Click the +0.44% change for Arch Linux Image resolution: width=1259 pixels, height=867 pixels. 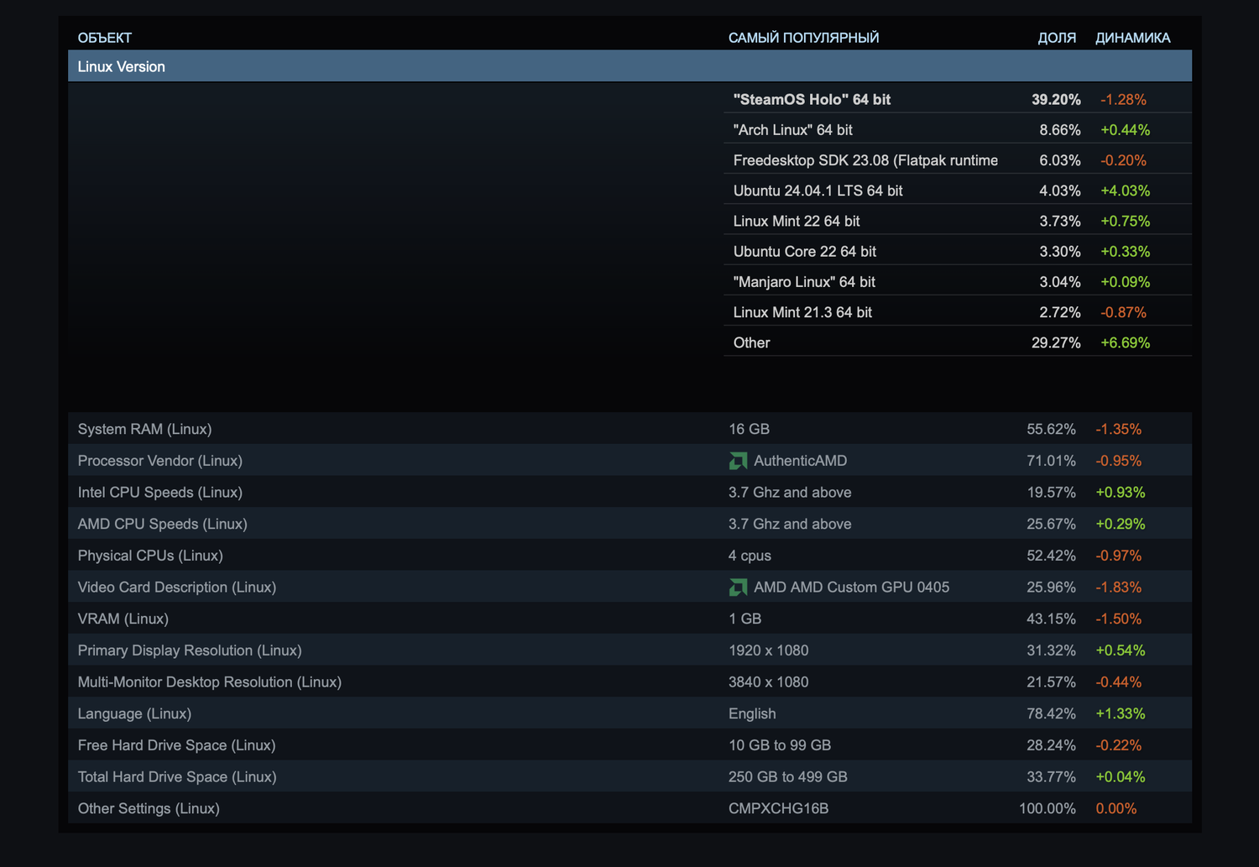tap(1126, 130)
